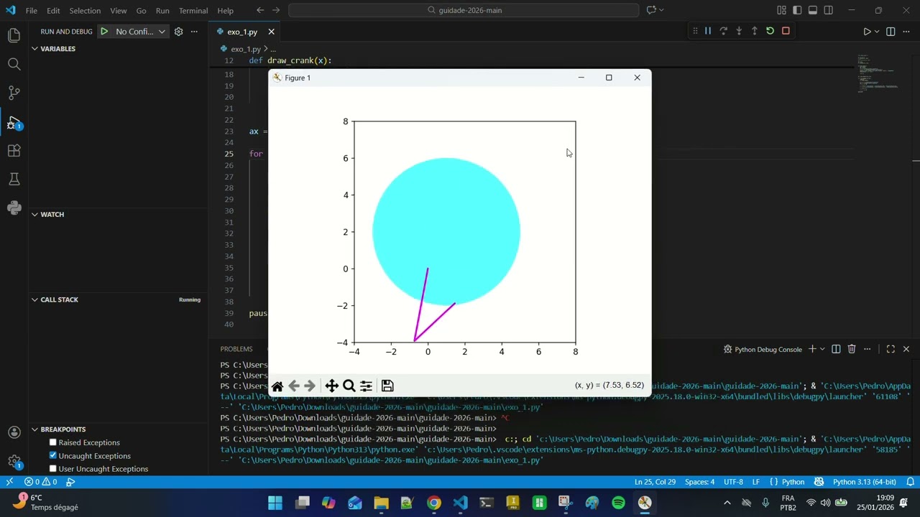Image resolution: width=920 pixels, height=517 pixels.
Task: Toggle User Uncaught Exceptions checkbox
Action: coord(52,469)
